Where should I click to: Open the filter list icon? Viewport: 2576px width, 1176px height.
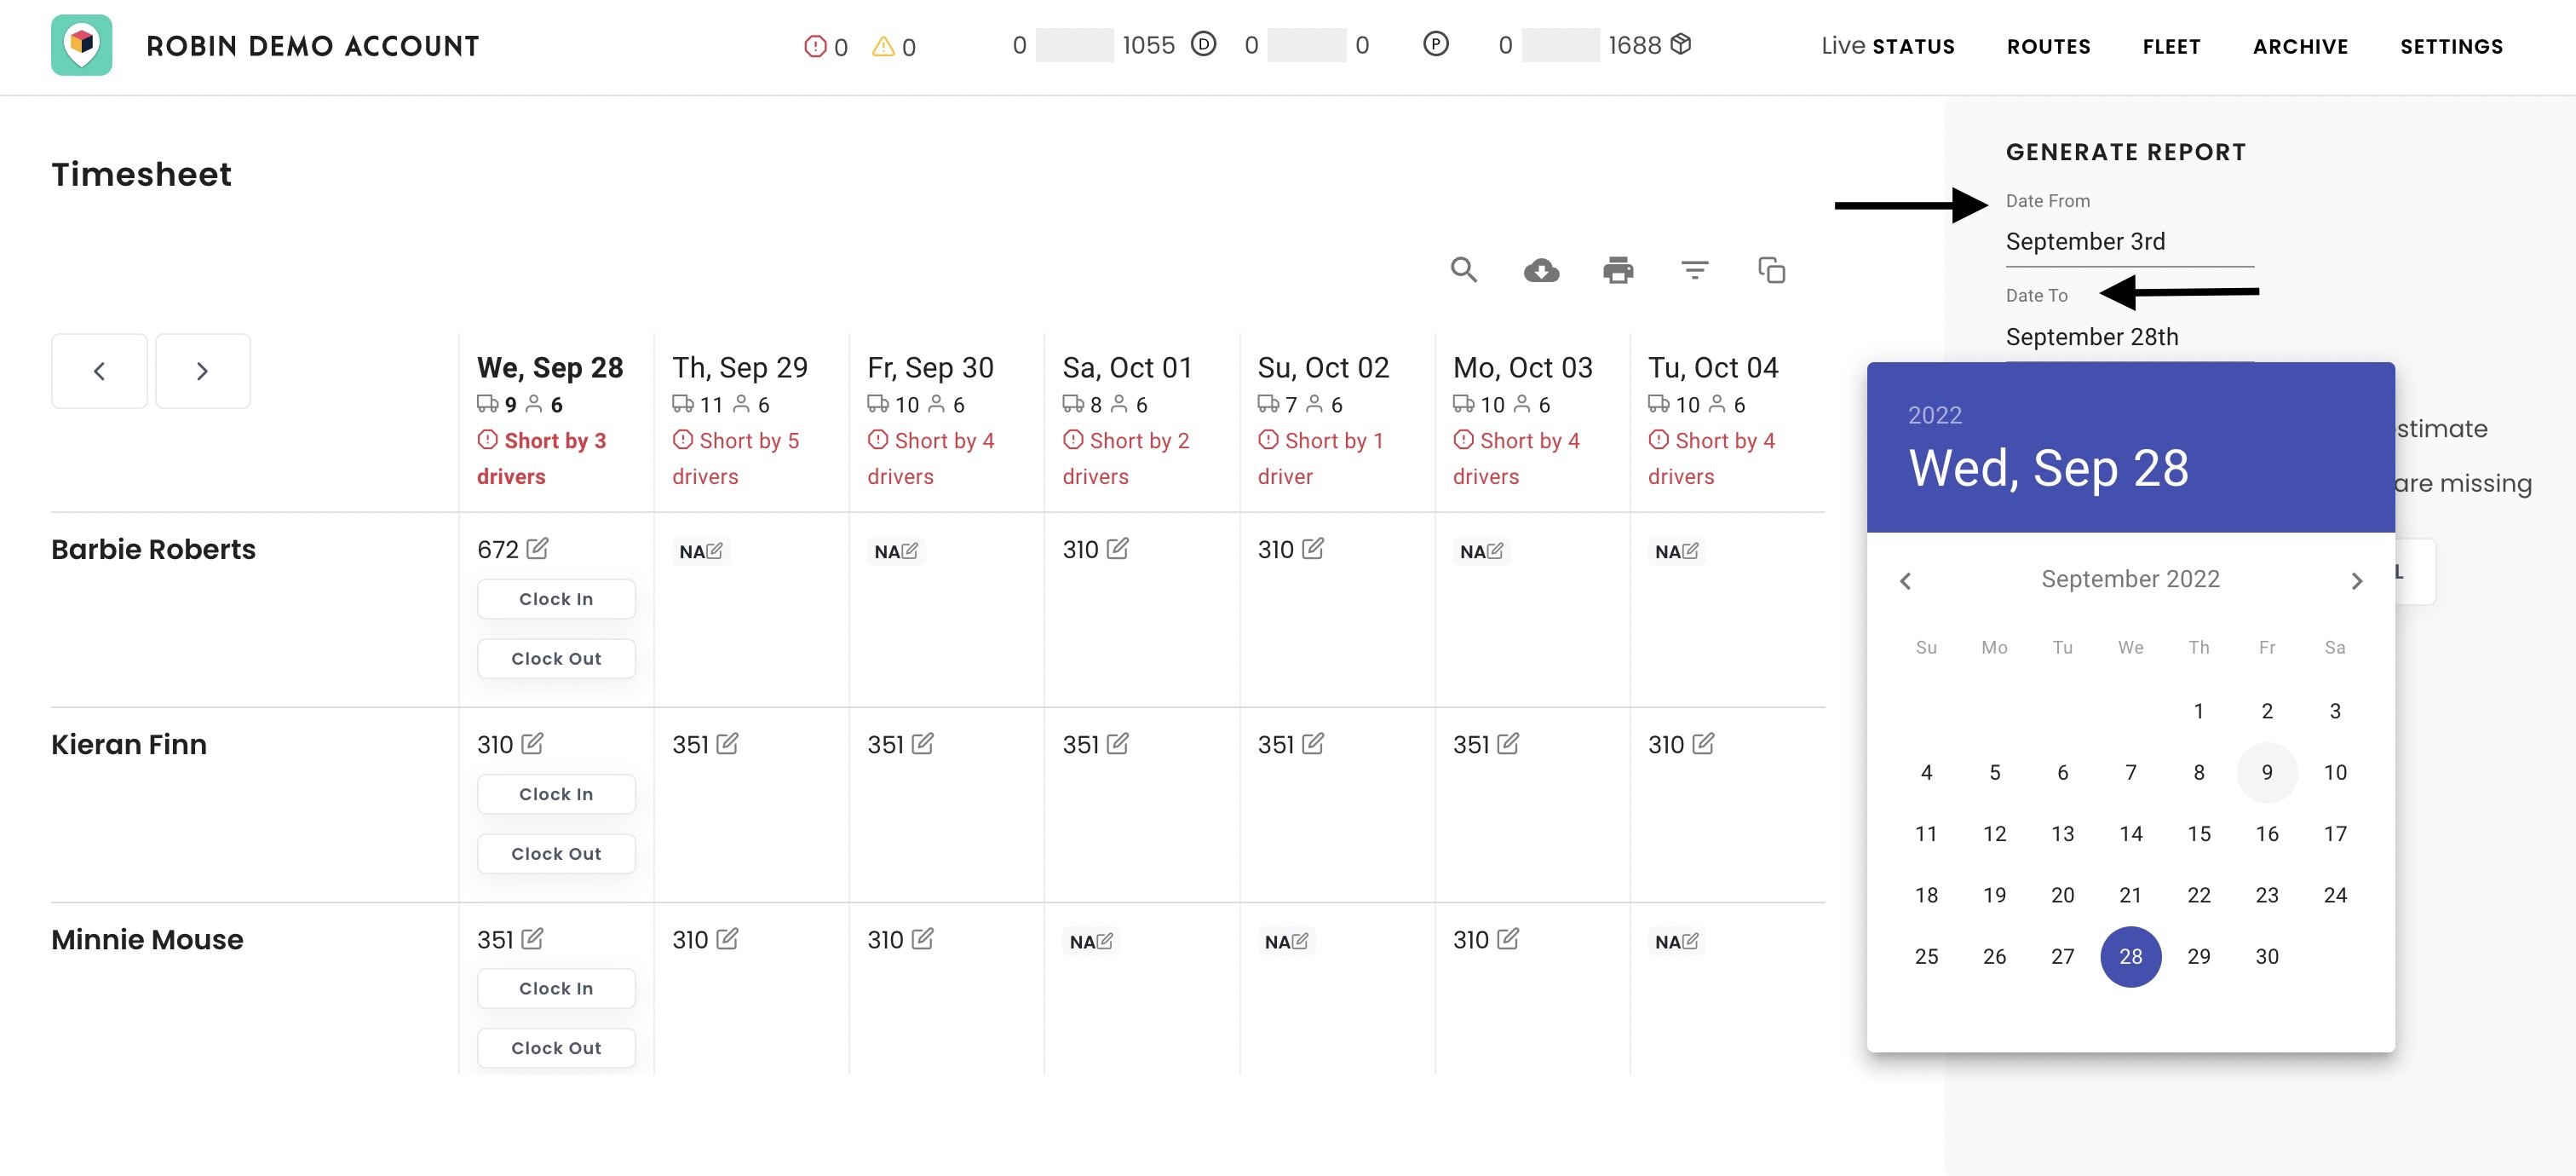(1694, 270)
